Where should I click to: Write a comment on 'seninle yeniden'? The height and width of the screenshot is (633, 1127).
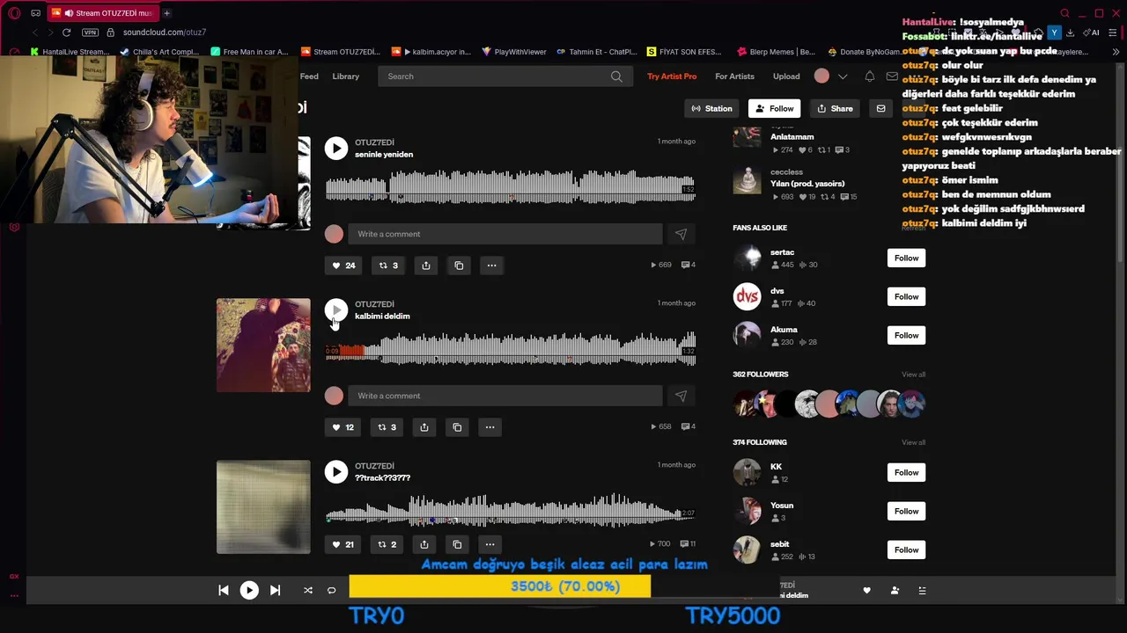(x=505, y=234)
